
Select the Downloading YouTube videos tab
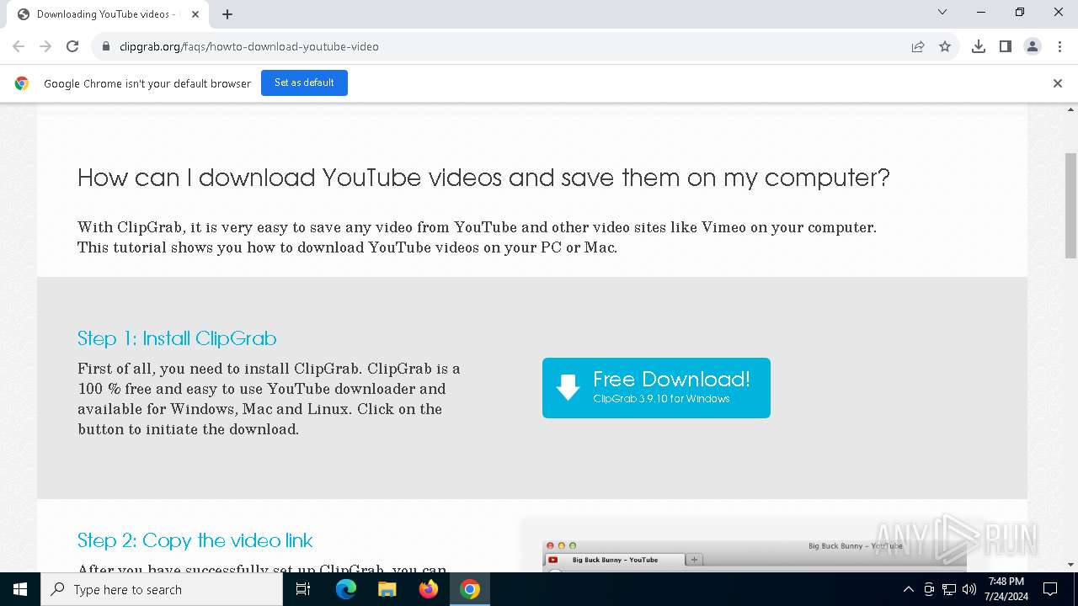point(108,14)
